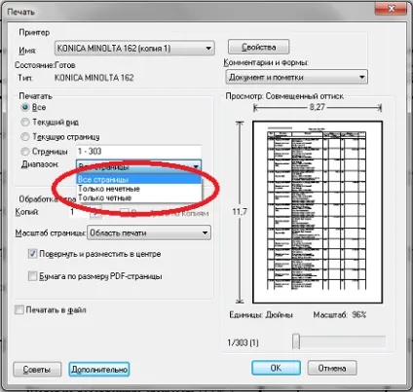
Task: Open 'Масштаб страницы' combo box
Action: 149,232
